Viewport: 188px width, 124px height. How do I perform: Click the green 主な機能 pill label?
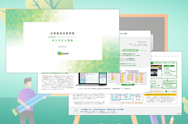click(x=169, y=66)
